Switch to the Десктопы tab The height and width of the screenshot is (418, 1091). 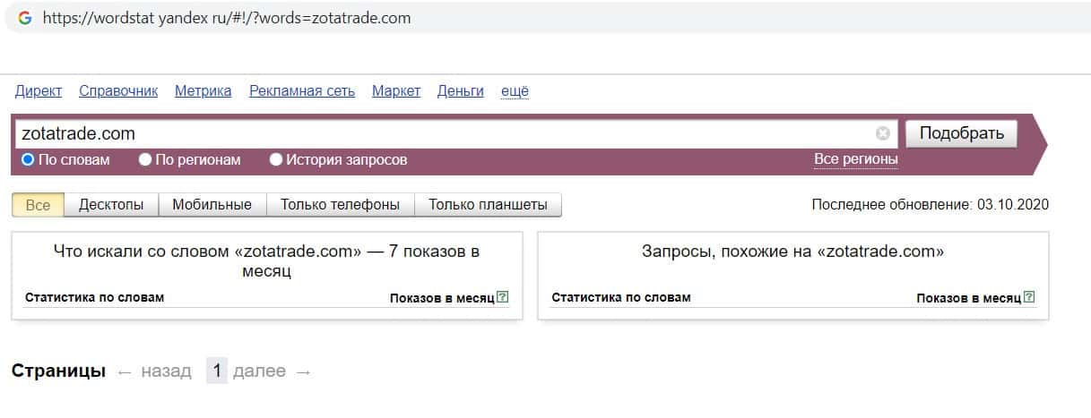[111, 204]
